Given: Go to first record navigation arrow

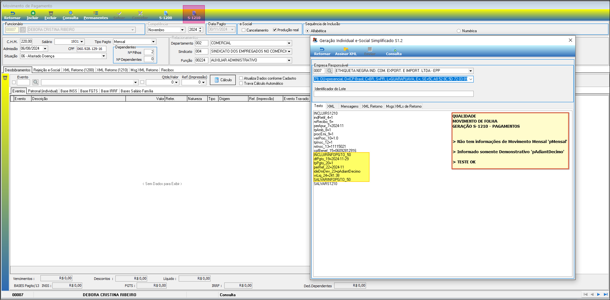Looking at the screenshot, I should click(x=585, y=295).
